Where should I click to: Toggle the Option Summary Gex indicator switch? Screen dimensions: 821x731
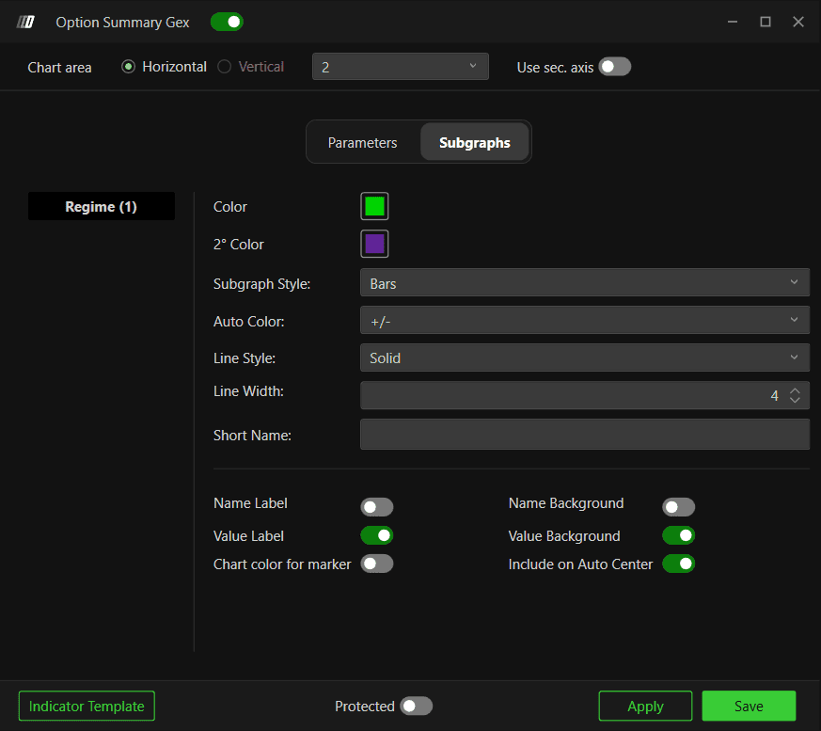(227, 22)
